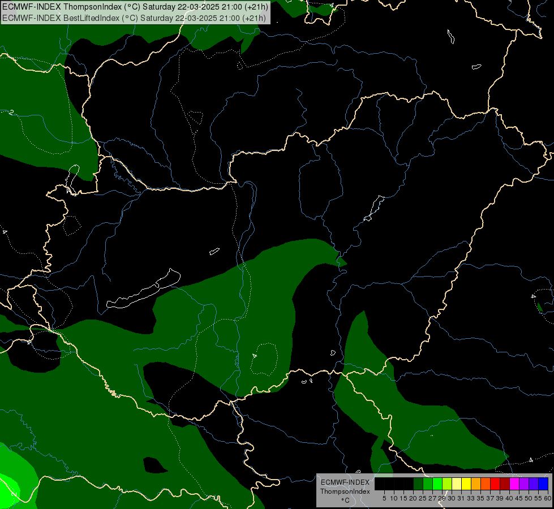Viewport: 554px width, 509px height.
Task: Click legend tick value 5
Action: tap(384, 498)
